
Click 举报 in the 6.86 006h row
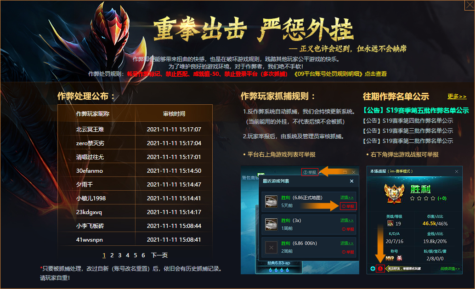(348, 252)
